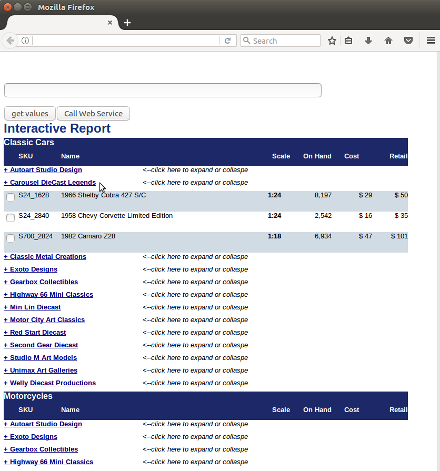
Task: Reload the current page
Action: [x=228, y=41]
